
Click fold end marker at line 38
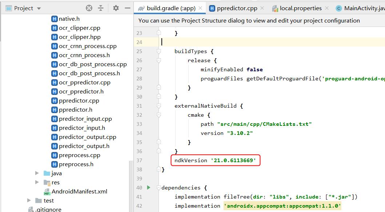click(159, 169)
